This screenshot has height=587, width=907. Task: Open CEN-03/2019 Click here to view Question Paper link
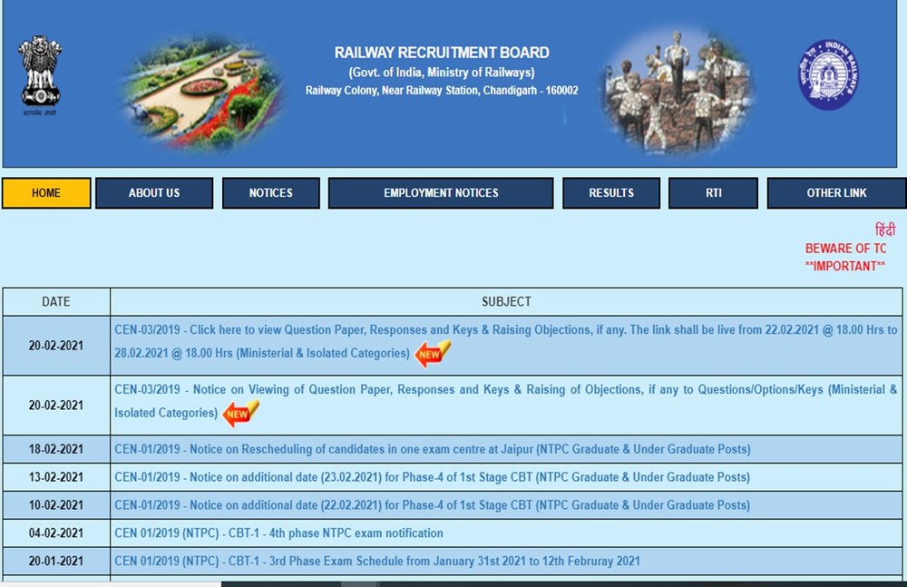coord(505,341)
